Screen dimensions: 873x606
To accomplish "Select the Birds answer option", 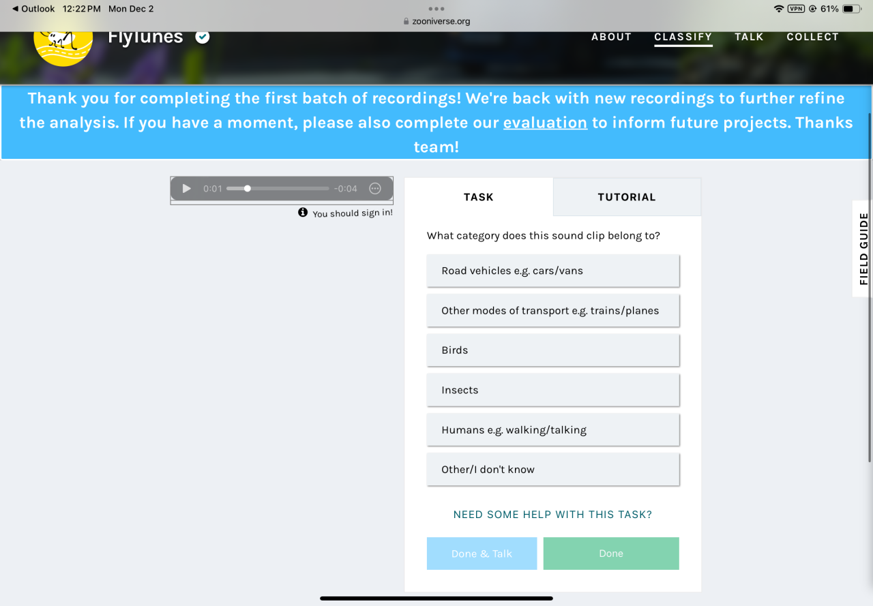I will [553, 350].
